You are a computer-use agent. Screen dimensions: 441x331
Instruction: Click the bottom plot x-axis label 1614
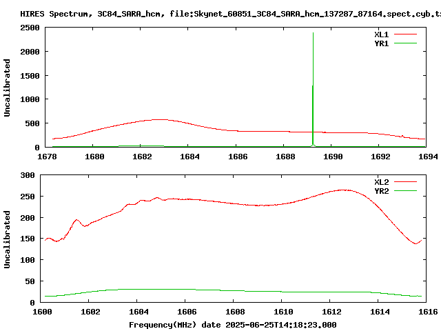pos(380,312)
